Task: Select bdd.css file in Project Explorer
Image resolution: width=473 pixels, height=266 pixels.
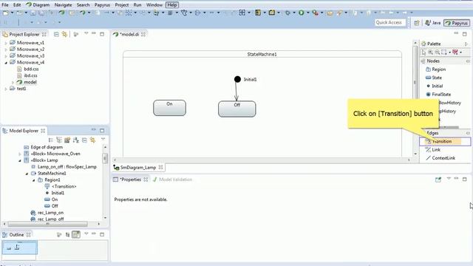Action: click(28, 69)
